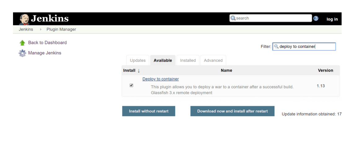Click the magnifier icon in Filter field
354x146 pixels.
[276, 46]
